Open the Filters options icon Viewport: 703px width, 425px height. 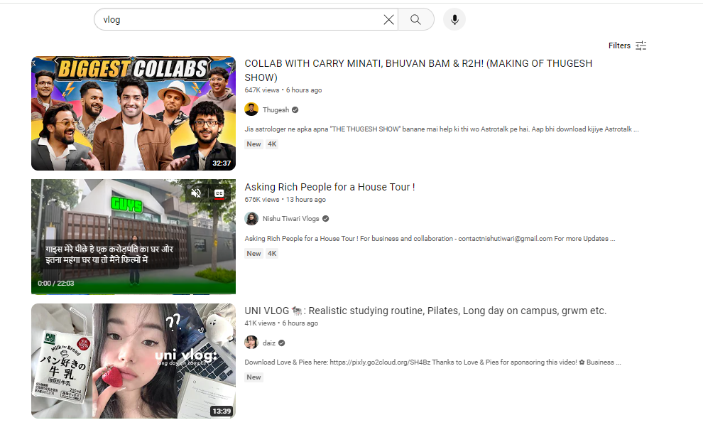point(641,45)
